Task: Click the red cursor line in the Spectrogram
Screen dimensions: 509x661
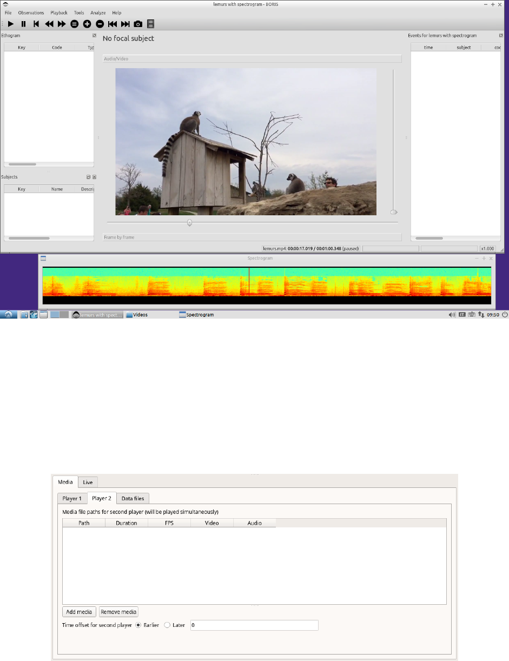Action: pyautogui.click(x=249, y=281)
